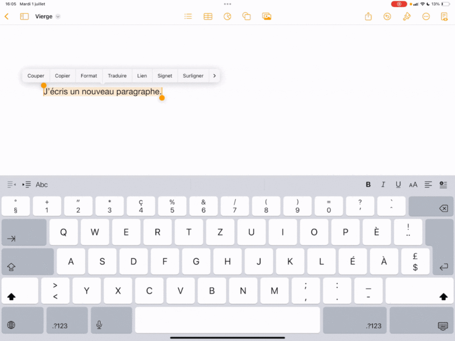Toggle italic formatting
This screenshot has height=341, width=455.
(x=383, y=185)
